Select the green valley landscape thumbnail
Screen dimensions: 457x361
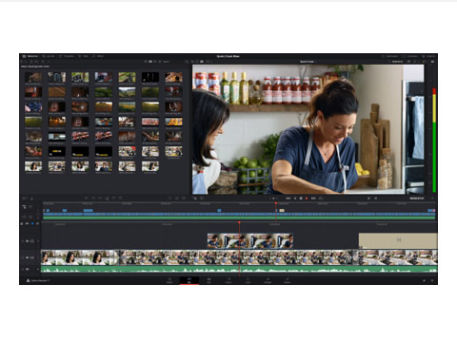[127, 92]
